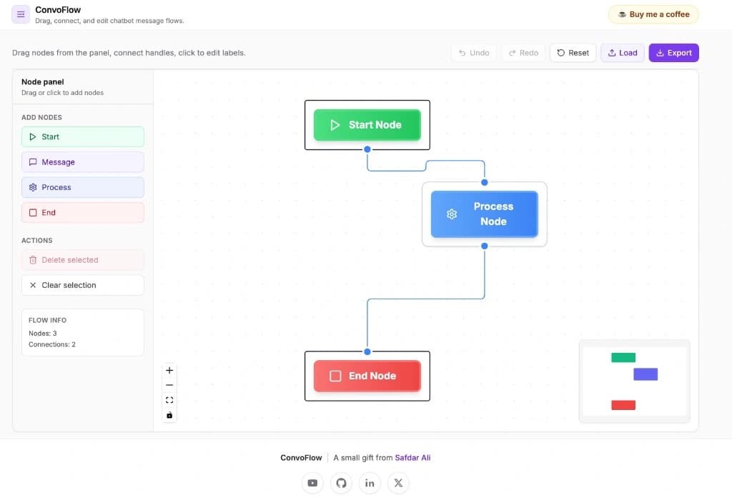
Task: Click the ConvoFlow header title
Action: pyautogui.click(x=58, y=10)
